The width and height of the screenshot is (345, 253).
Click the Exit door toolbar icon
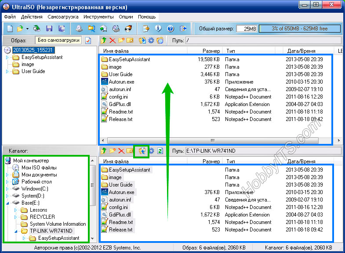click(x=183, y=29)
